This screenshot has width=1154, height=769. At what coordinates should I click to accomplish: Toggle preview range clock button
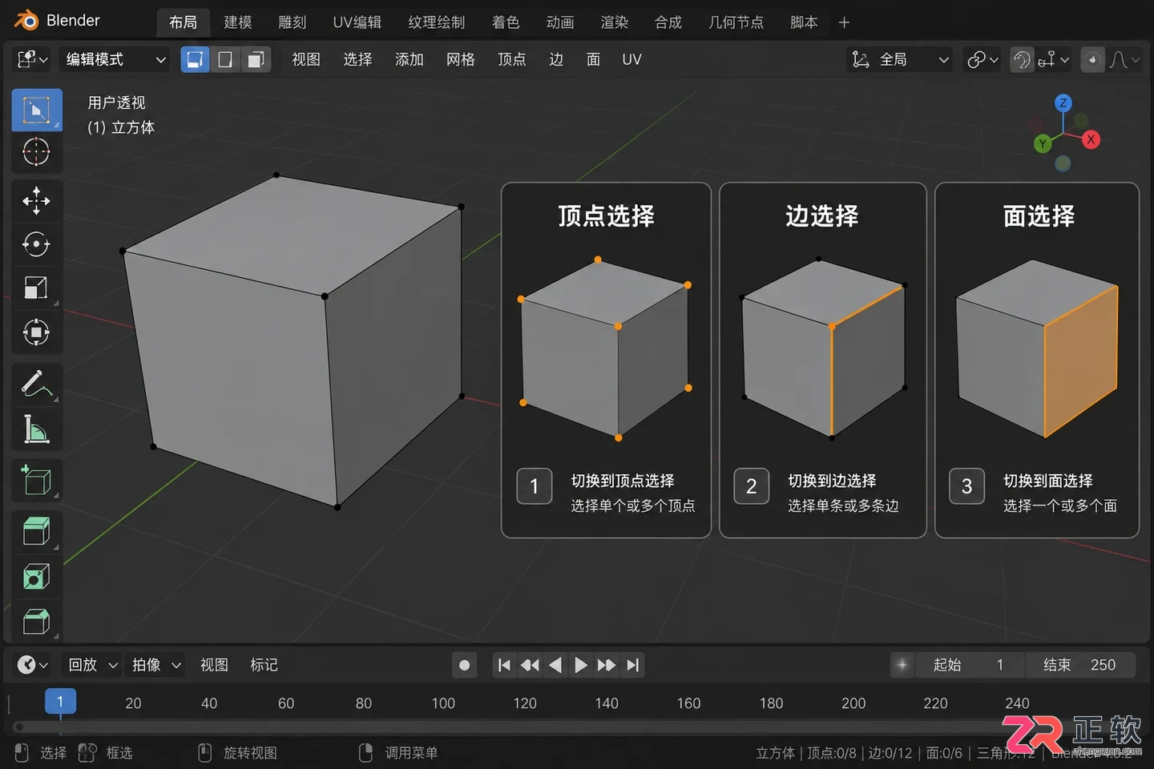coord(902,665)
